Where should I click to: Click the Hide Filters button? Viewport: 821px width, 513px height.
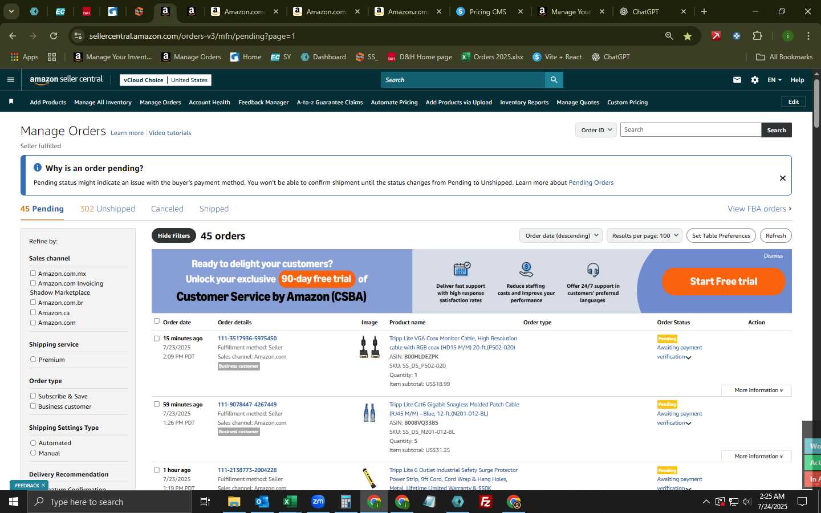click(x=174, y=235)
